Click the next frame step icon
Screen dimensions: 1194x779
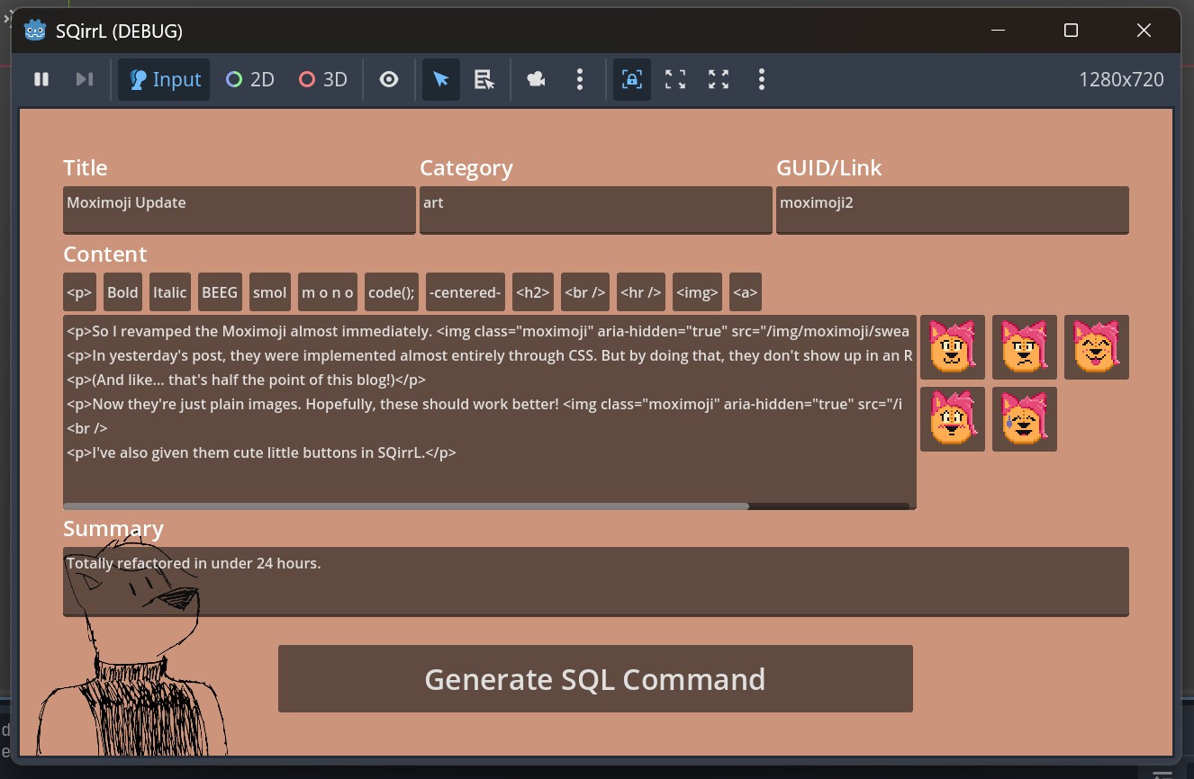click(x=84, y=79)
